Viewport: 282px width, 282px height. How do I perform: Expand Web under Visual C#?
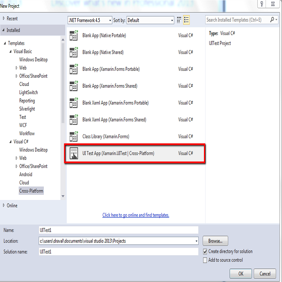pos(16,158)
